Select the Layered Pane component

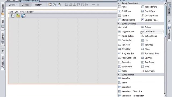[149, 20]
